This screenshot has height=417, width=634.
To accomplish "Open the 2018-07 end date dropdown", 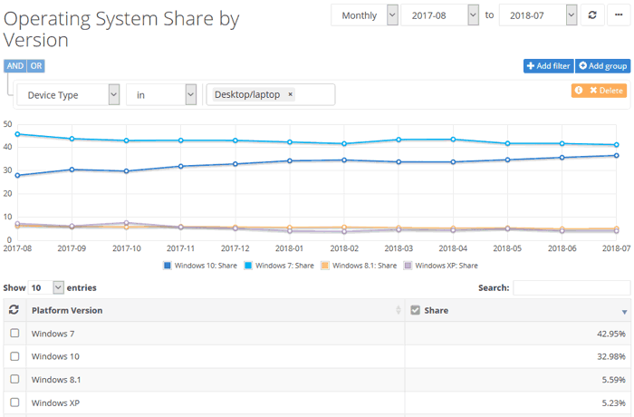I will pos(538,15).
